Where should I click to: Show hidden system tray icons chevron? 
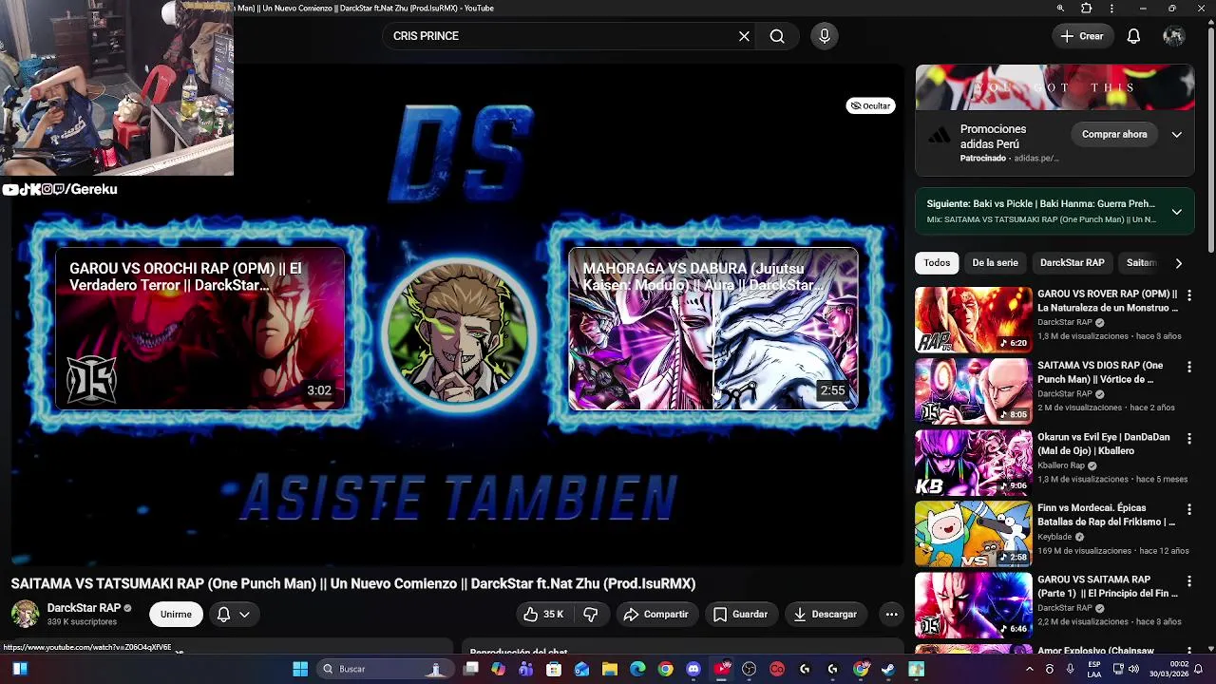coord(1029,669)
